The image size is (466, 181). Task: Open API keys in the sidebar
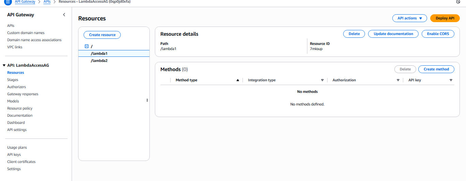click(x=14, y=154)
